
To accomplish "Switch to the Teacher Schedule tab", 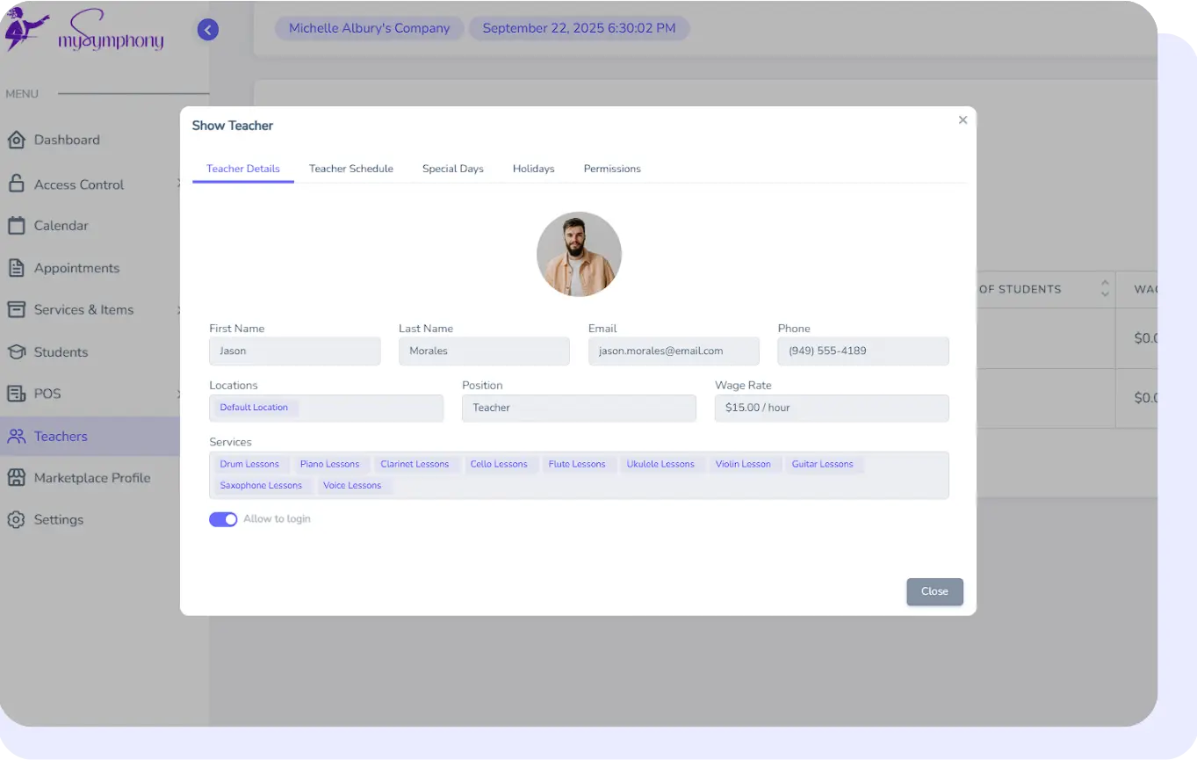I will pos(350,169).
